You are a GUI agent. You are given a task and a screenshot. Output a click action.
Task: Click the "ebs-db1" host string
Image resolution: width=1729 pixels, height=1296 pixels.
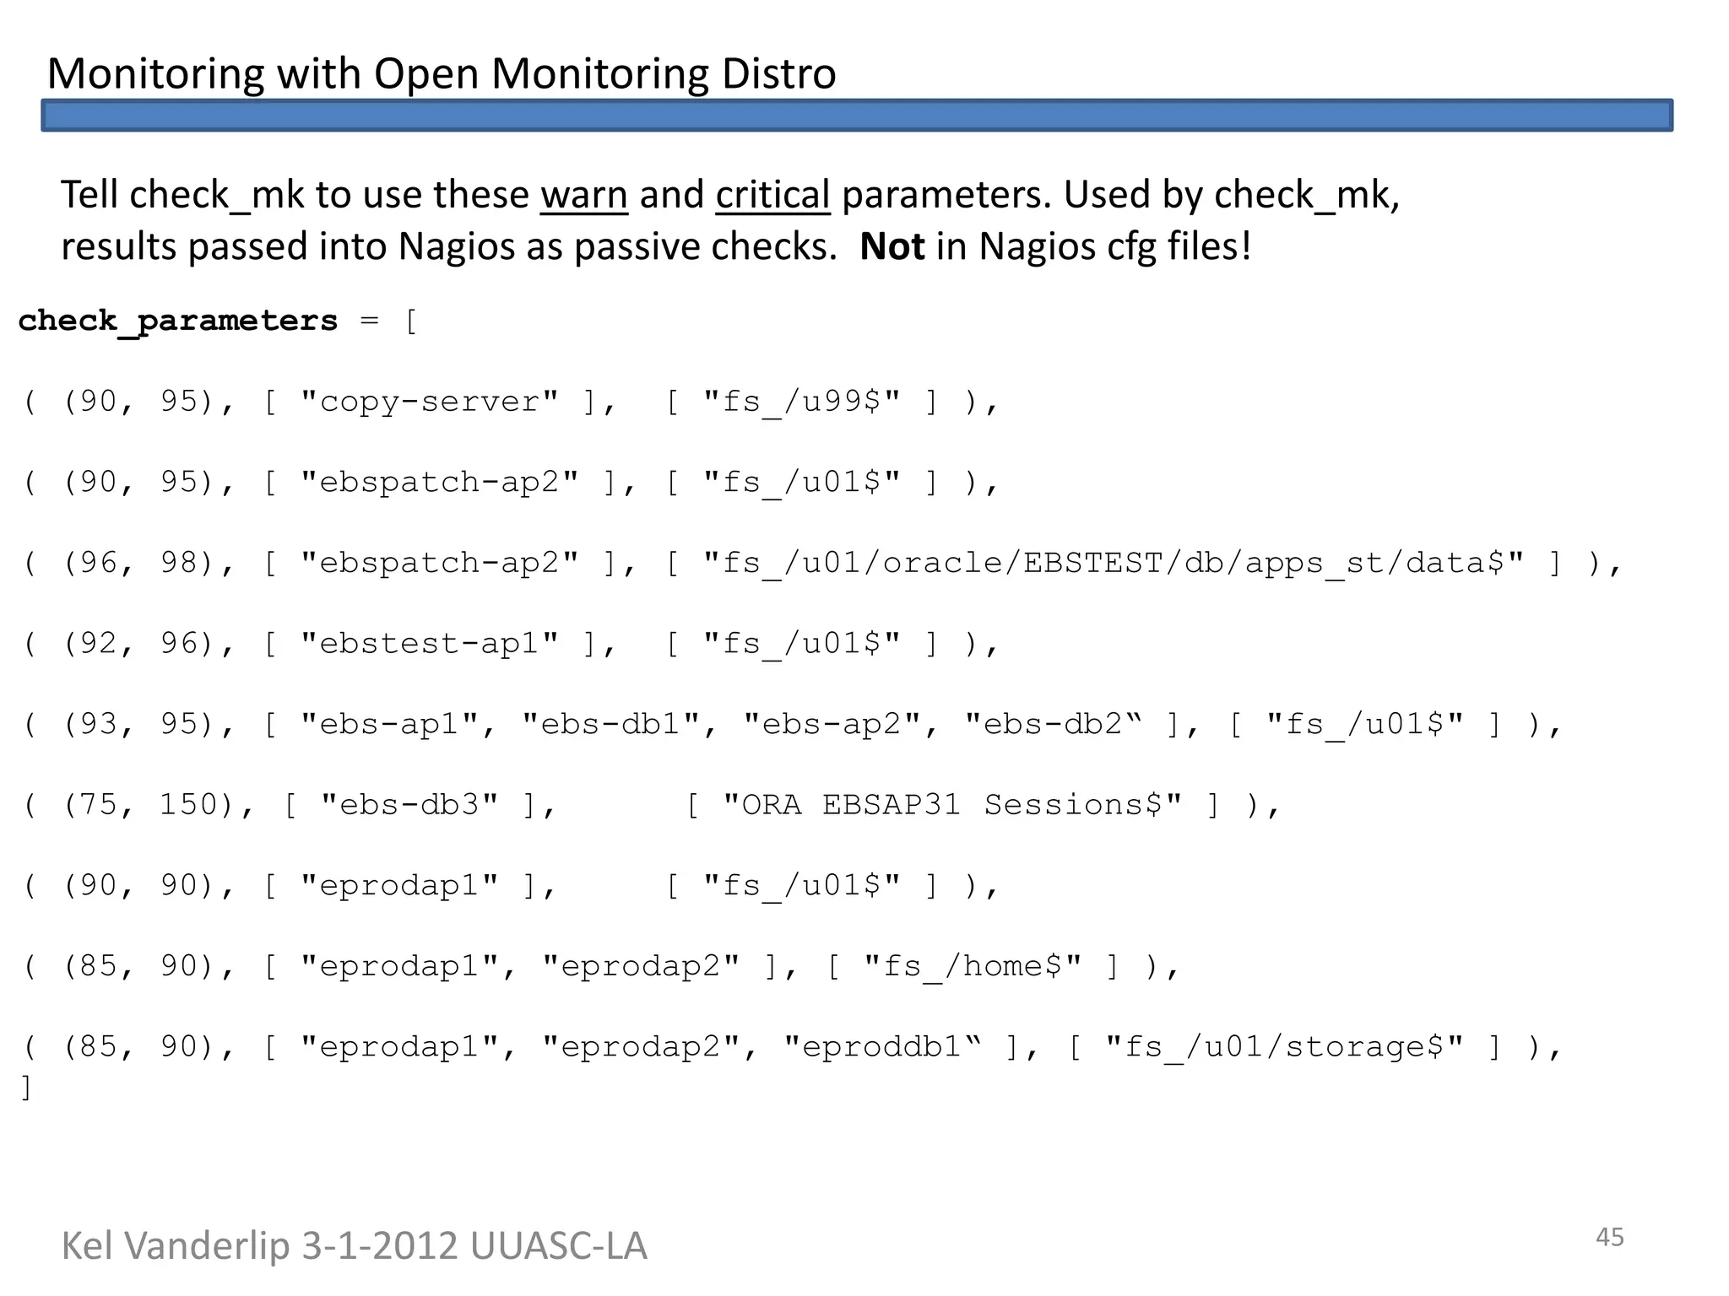click(610, 724)
